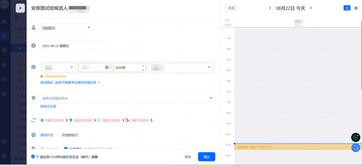Viewport: 362px width, 166px height.
Task: Switch calendar to 日 view
Action: click(347, 8)
